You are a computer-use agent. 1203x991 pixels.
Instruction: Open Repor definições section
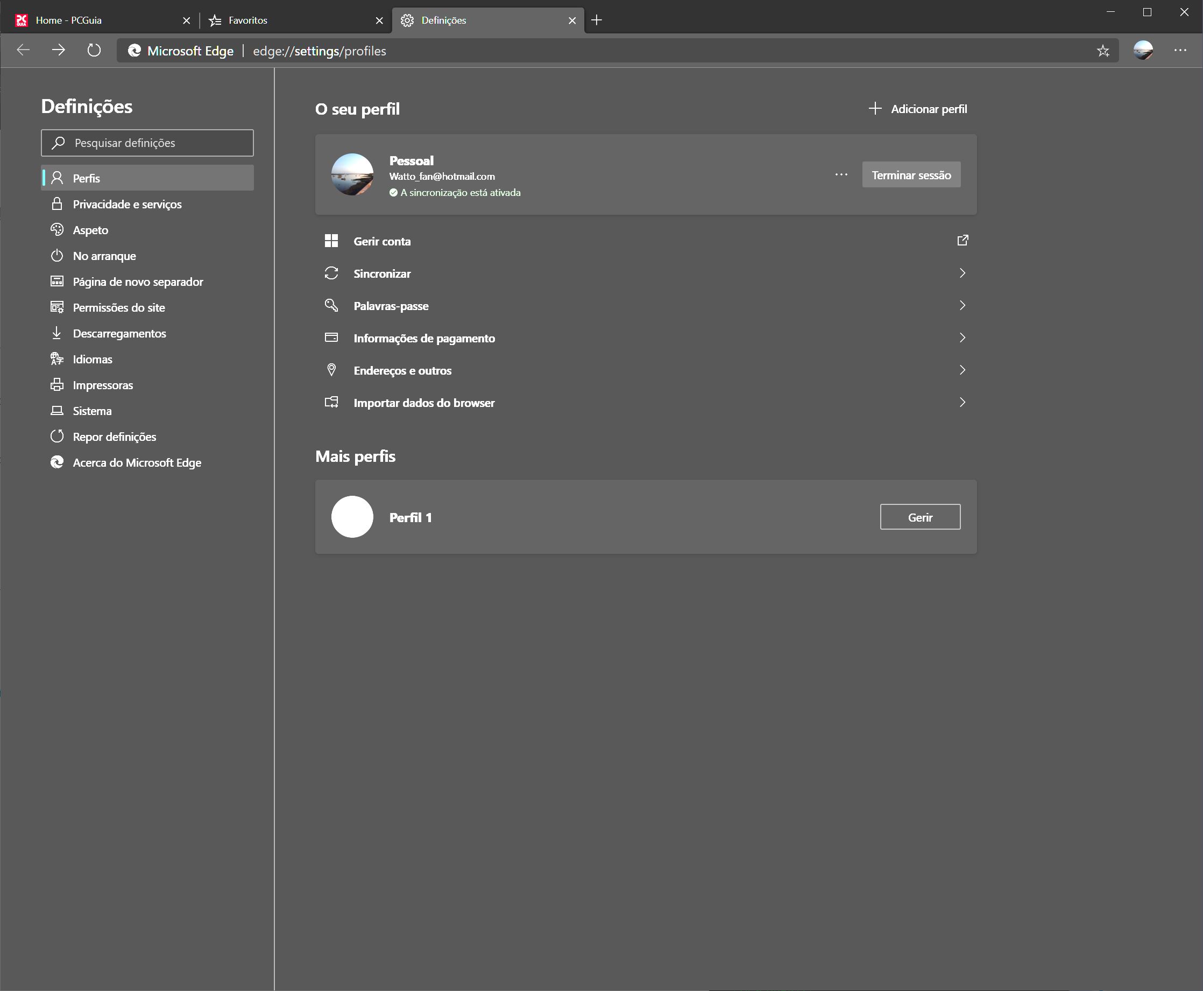(147, 436)
